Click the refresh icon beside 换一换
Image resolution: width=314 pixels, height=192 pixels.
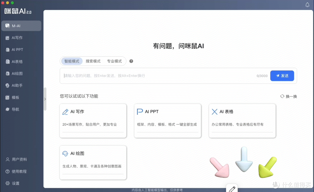[x=282, y=96]
